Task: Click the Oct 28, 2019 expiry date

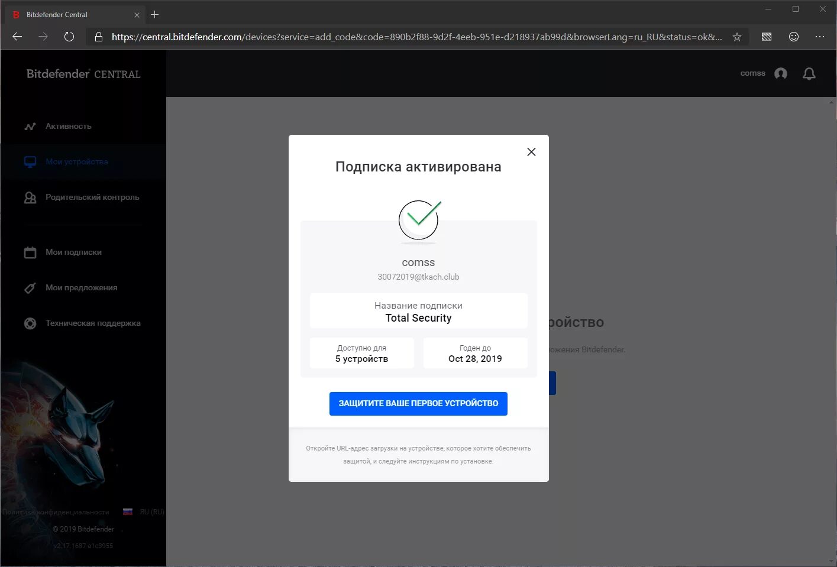Action: coord(475,359)
